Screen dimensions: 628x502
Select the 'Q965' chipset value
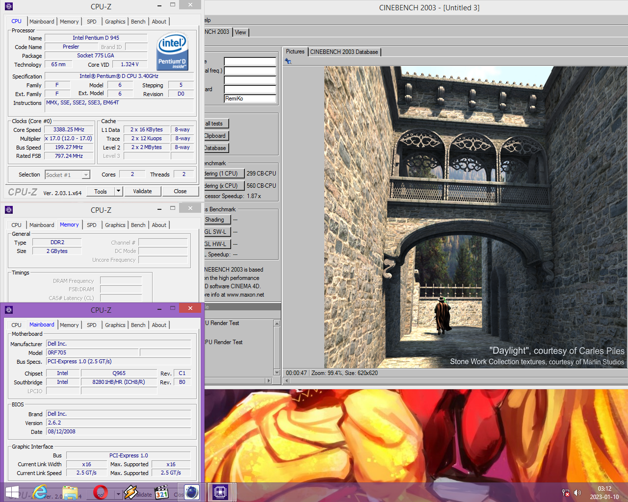click(119, 373)
